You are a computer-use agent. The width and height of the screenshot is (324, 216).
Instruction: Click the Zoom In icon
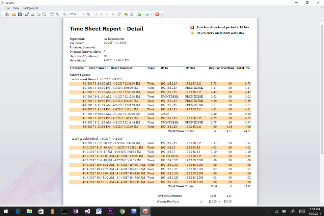coord(88,14)
